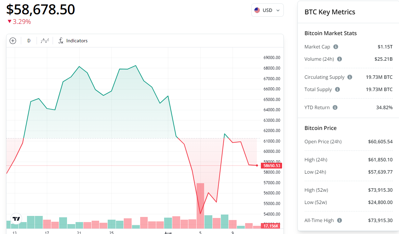This screenshot has width=399, height=234.
Task: Open the USD currency dropdown
Action: pyautogui.click(x=267, y=10)
